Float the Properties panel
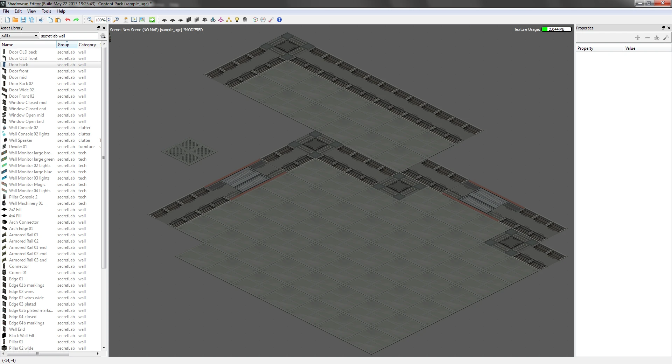Screen dimensions: 672x364 coord(663,28)
